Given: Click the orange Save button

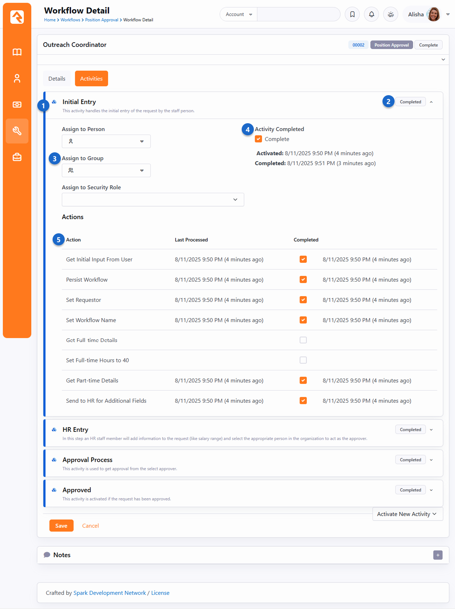Looking at the screenshot, I should point(61,526).
